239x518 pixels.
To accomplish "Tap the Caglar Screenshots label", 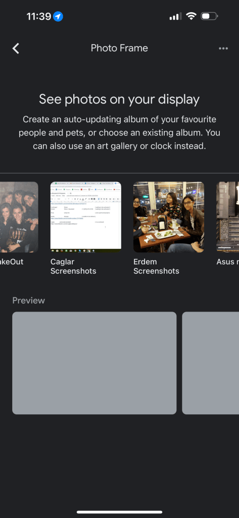I will pos(73,266).
